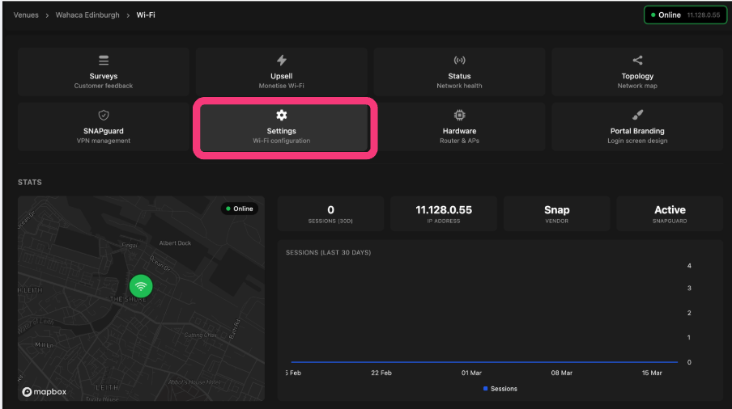732x409 pixels.
Task: Click the Active SNAPguard stat card
Action: [670, 213]
